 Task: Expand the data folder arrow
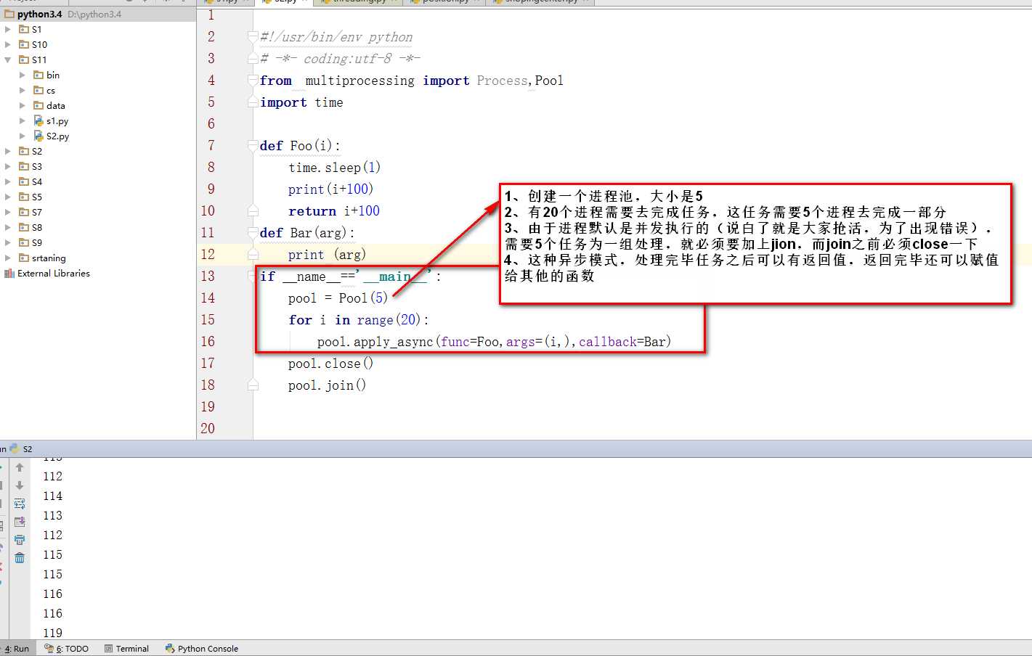coord(23,105)
